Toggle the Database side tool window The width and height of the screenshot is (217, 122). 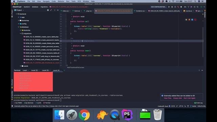point(205,14)
